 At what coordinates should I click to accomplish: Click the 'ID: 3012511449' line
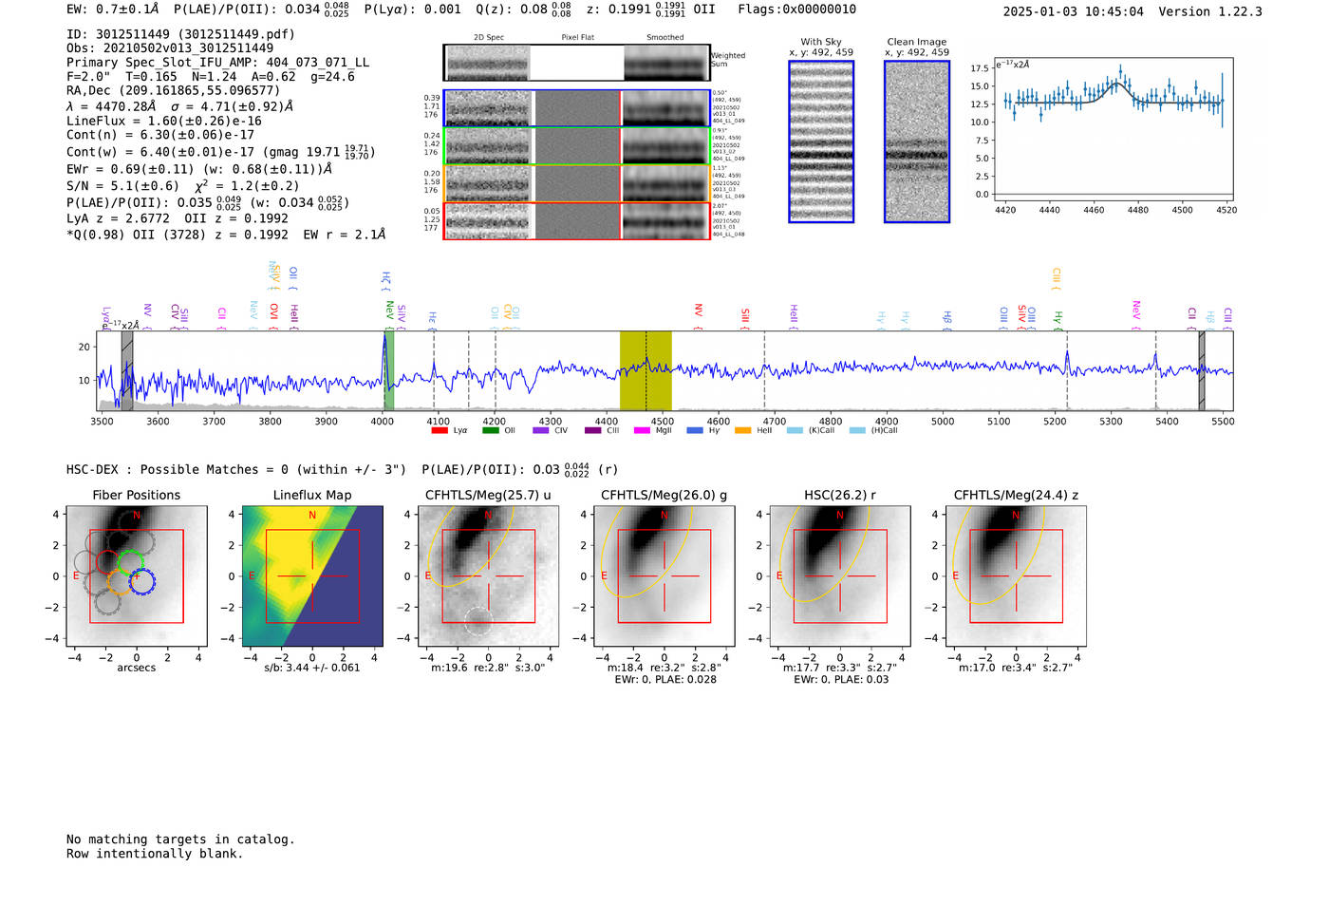(180, 33)
